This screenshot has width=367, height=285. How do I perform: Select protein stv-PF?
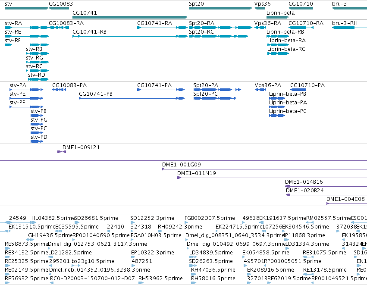[x=26, y=107]
